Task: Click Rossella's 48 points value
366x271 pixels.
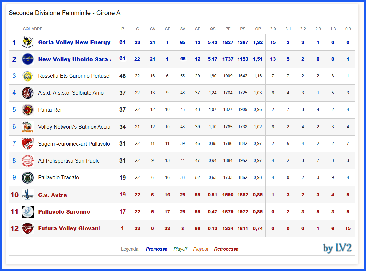Action: (122, 76)
